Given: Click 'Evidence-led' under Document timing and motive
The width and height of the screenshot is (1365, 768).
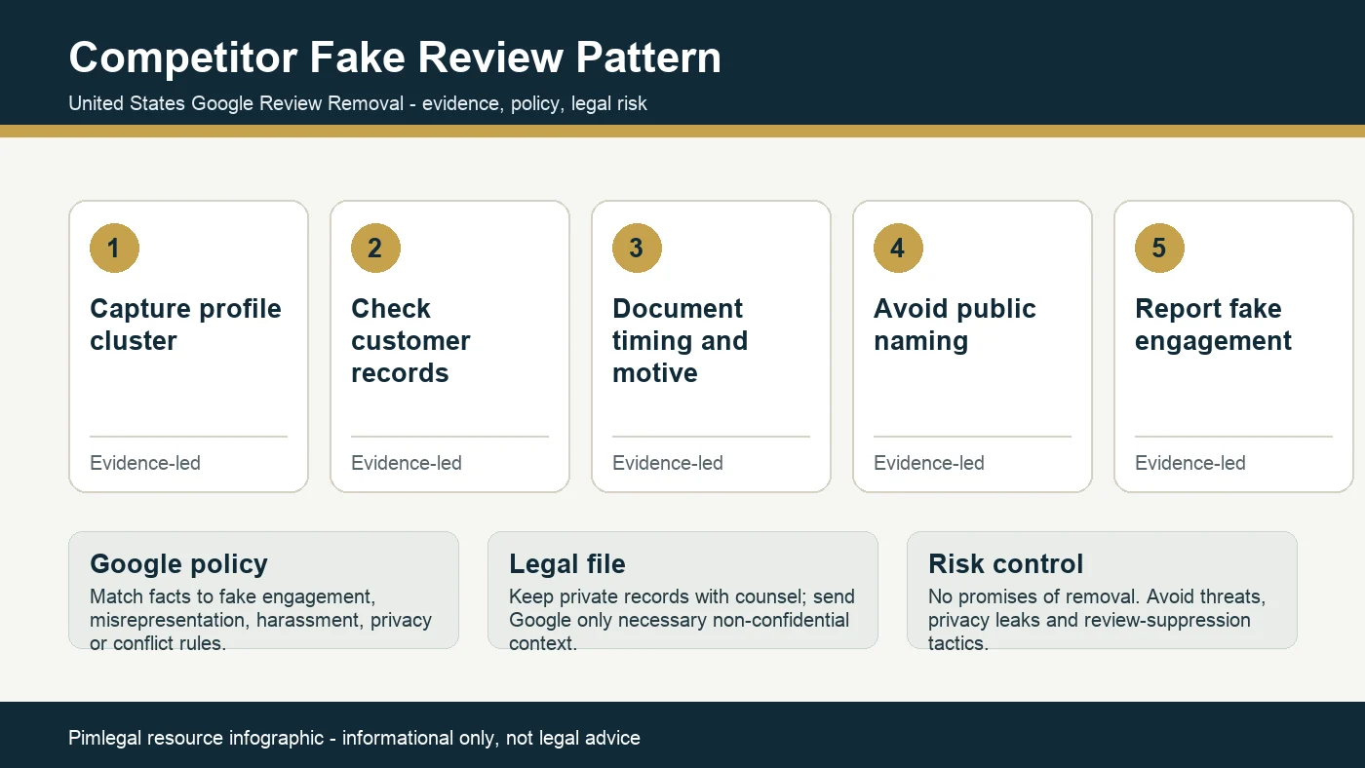Looking at the screenshot, I should (x=668, y=463).
